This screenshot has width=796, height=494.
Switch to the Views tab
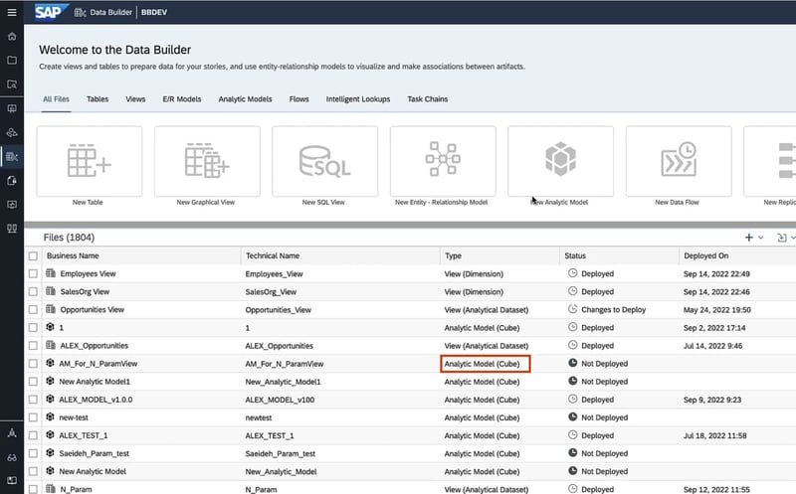(x=135, y=99)
